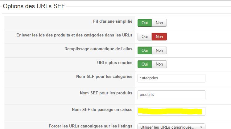The image size is (231, 129).
Task: Select the red Non for removing ids
Action: (159, 36)
